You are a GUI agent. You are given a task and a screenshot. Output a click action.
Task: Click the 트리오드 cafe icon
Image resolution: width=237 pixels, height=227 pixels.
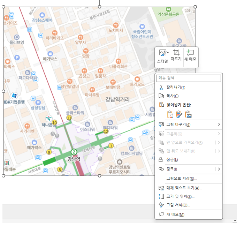pos(137,79)
